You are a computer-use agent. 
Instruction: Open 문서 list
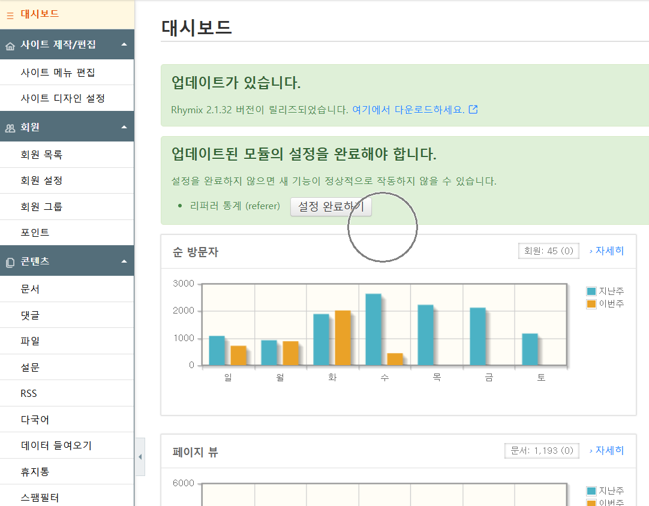tap(67, 289)
